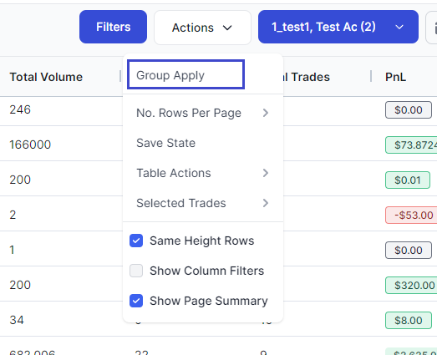Click arrow icon beside No. Rows Per Page
The image size is (437, 355).
[266, 113]
